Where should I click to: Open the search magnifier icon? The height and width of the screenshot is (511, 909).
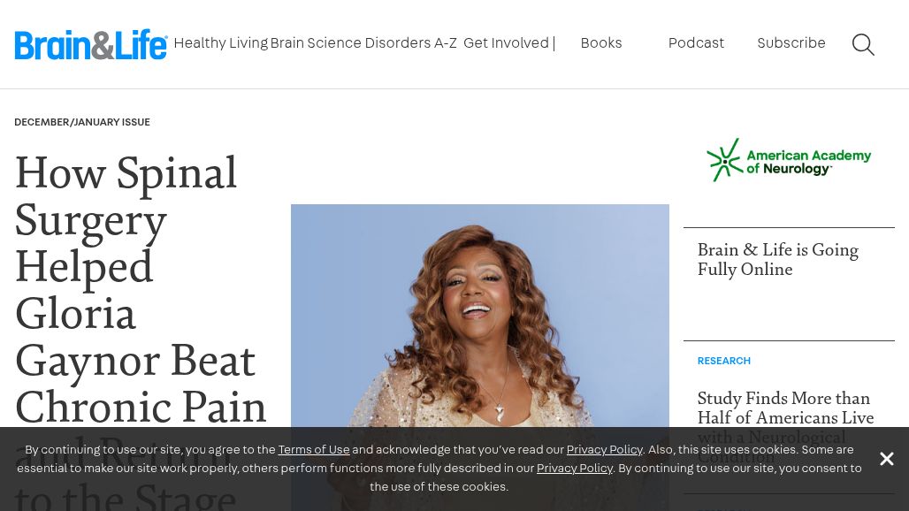(x=863, y=44)
